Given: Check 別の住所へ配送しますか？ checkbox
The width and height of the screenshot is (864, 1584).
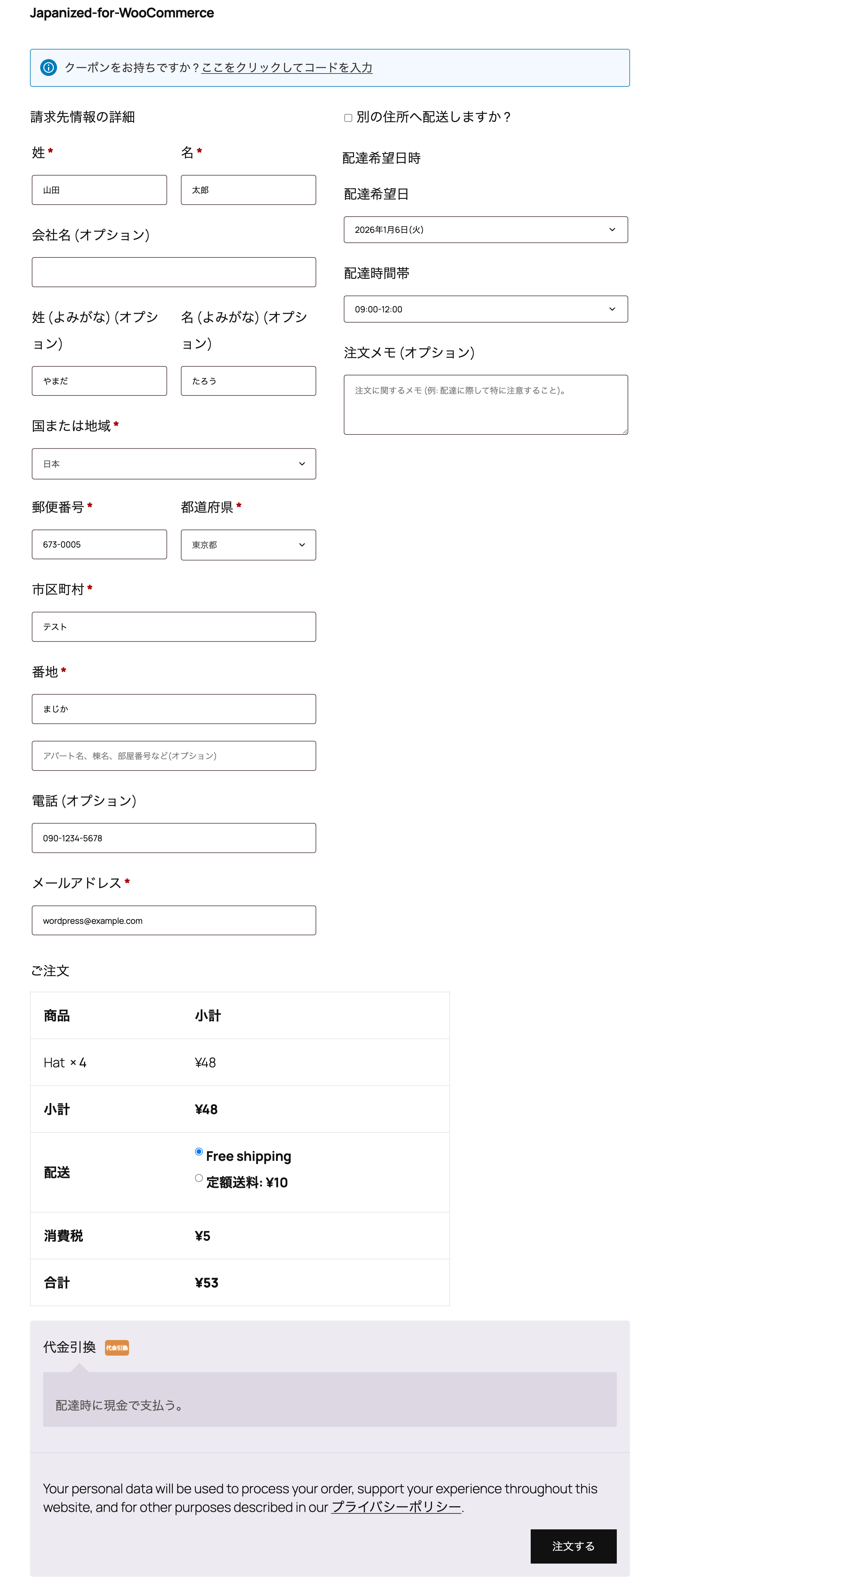Looking at the screenshot, I should tap(348, 118).
